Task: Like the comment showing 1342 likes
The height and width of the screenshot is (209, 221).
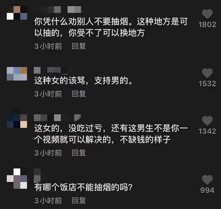Action: pos(207,120)
